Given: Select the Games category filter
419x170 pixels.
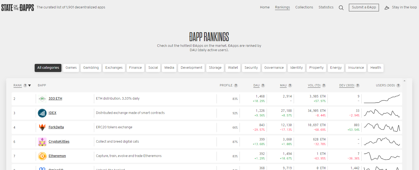Looking at the screenshot, I should tap(71, 68).
